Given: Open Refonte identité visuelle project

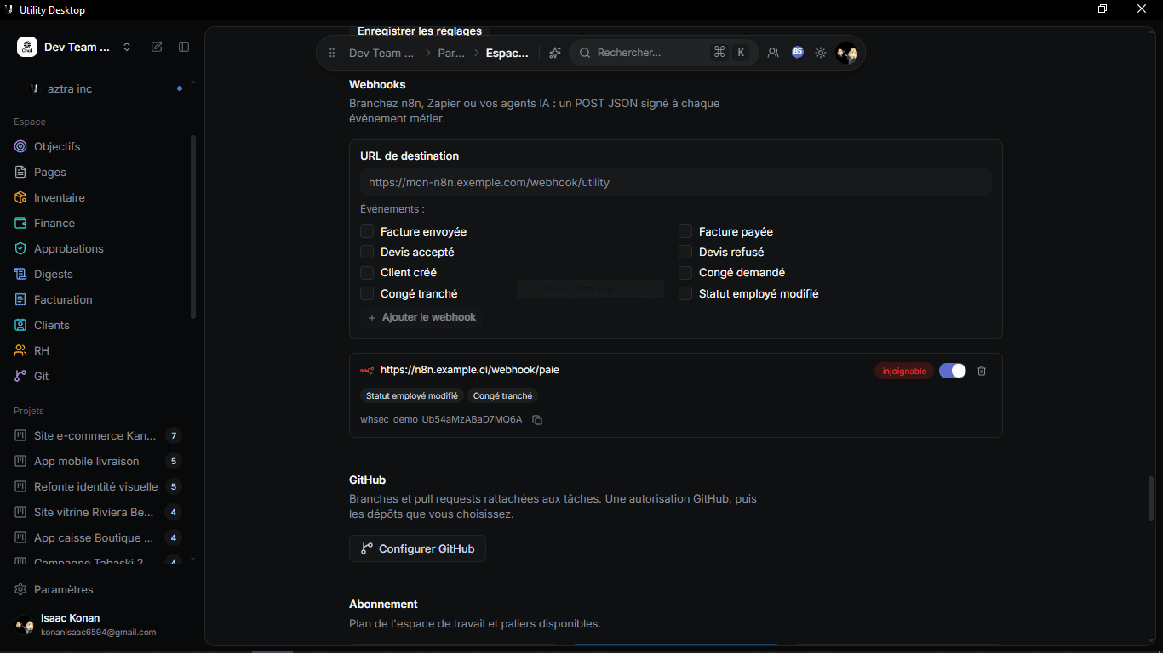Looking at the screenshot, I should [98, 486].
